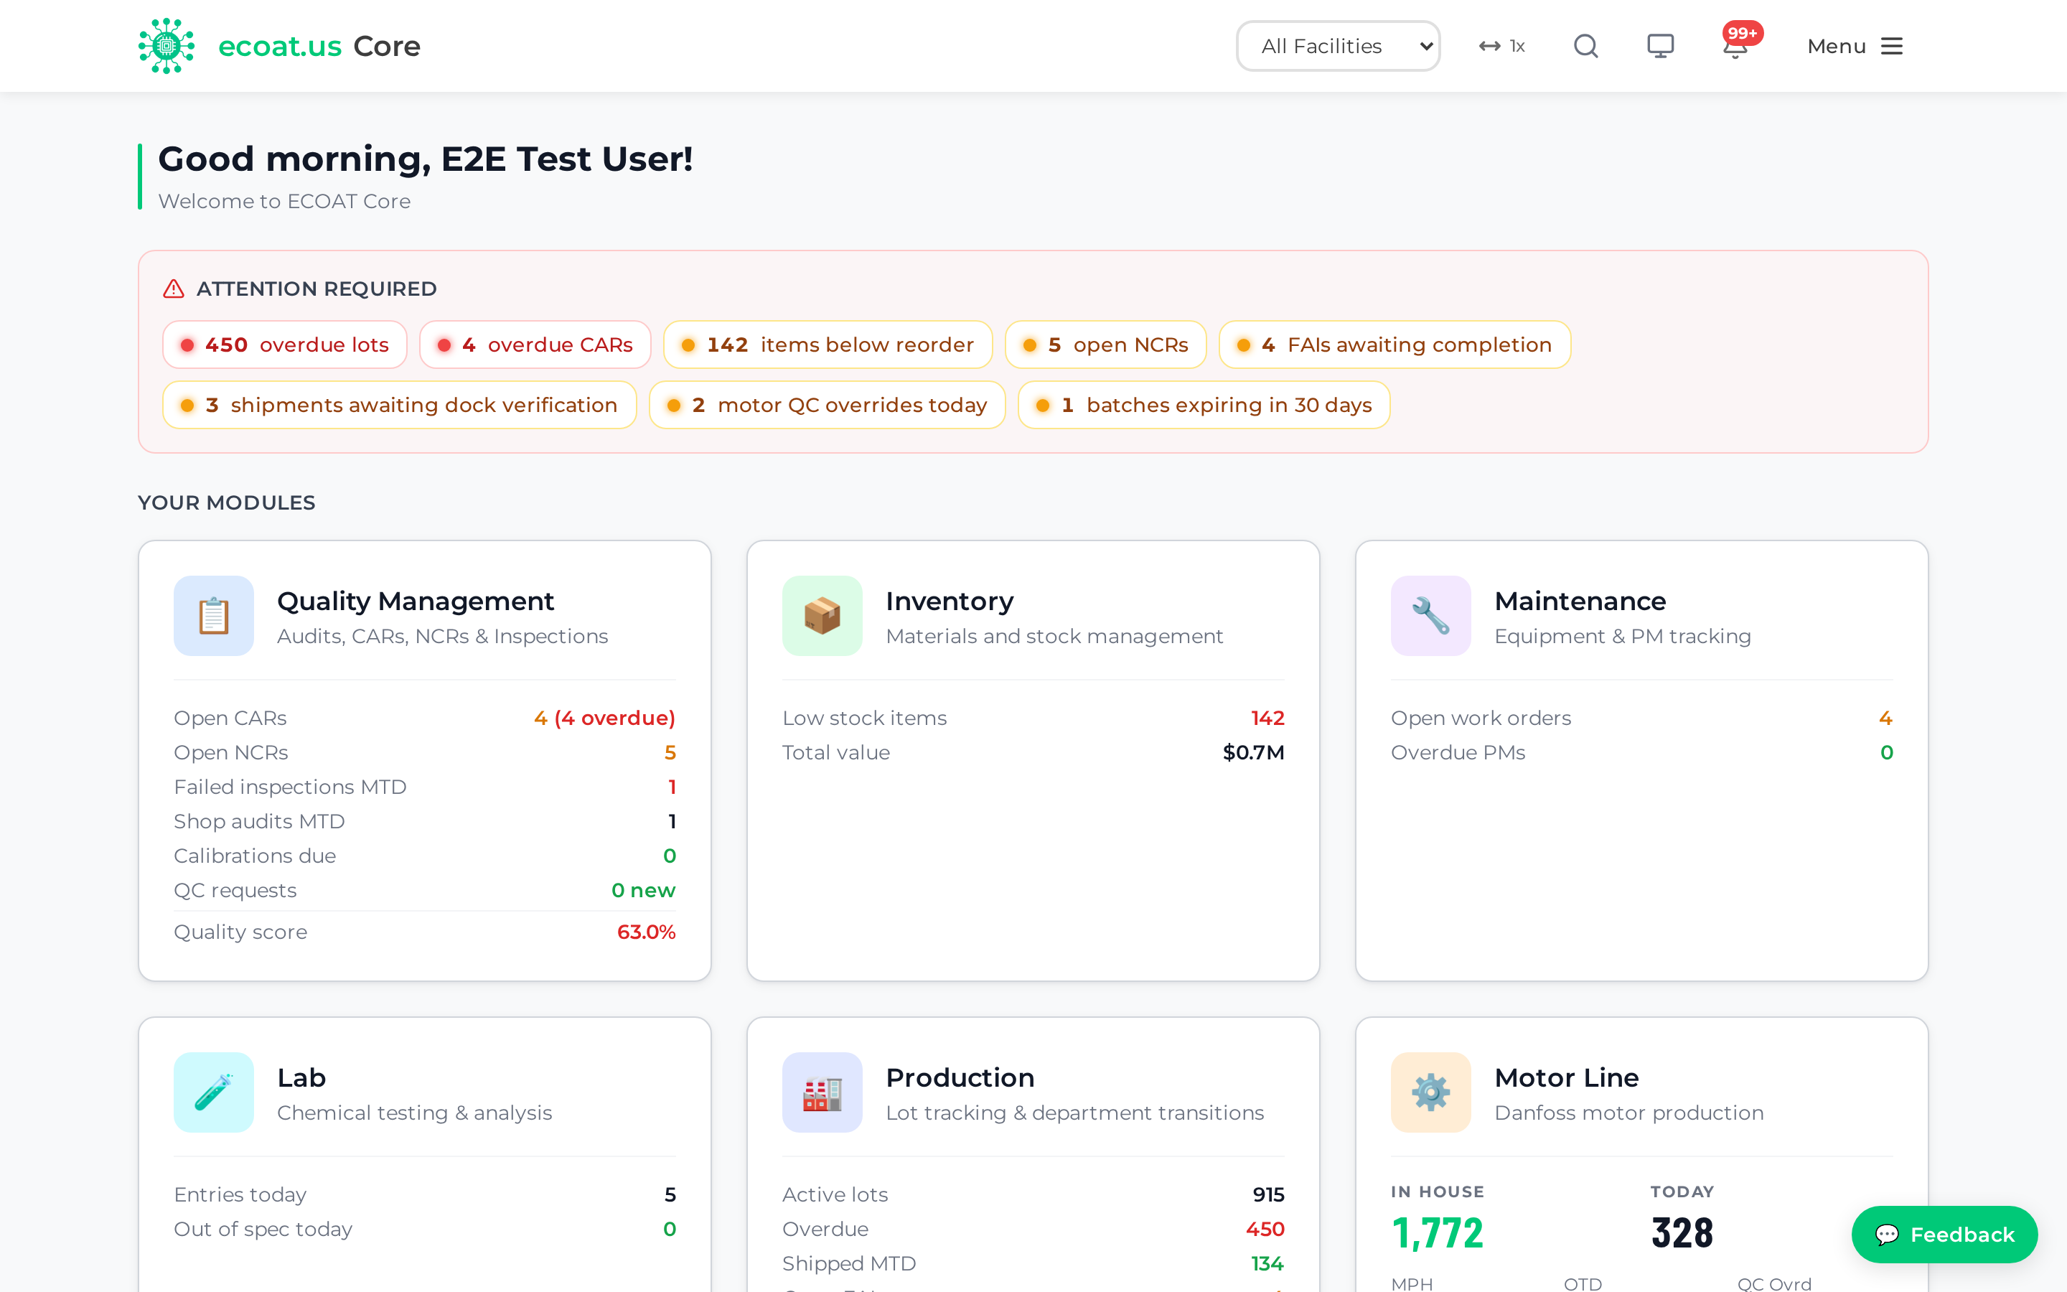Click the Inventory package box icon
This screenshot has height=1292, width=2067.
tap(822, 616)
